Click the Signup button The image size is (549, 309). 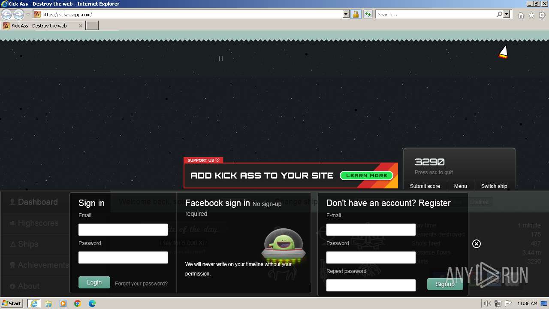tap(445, 284)
